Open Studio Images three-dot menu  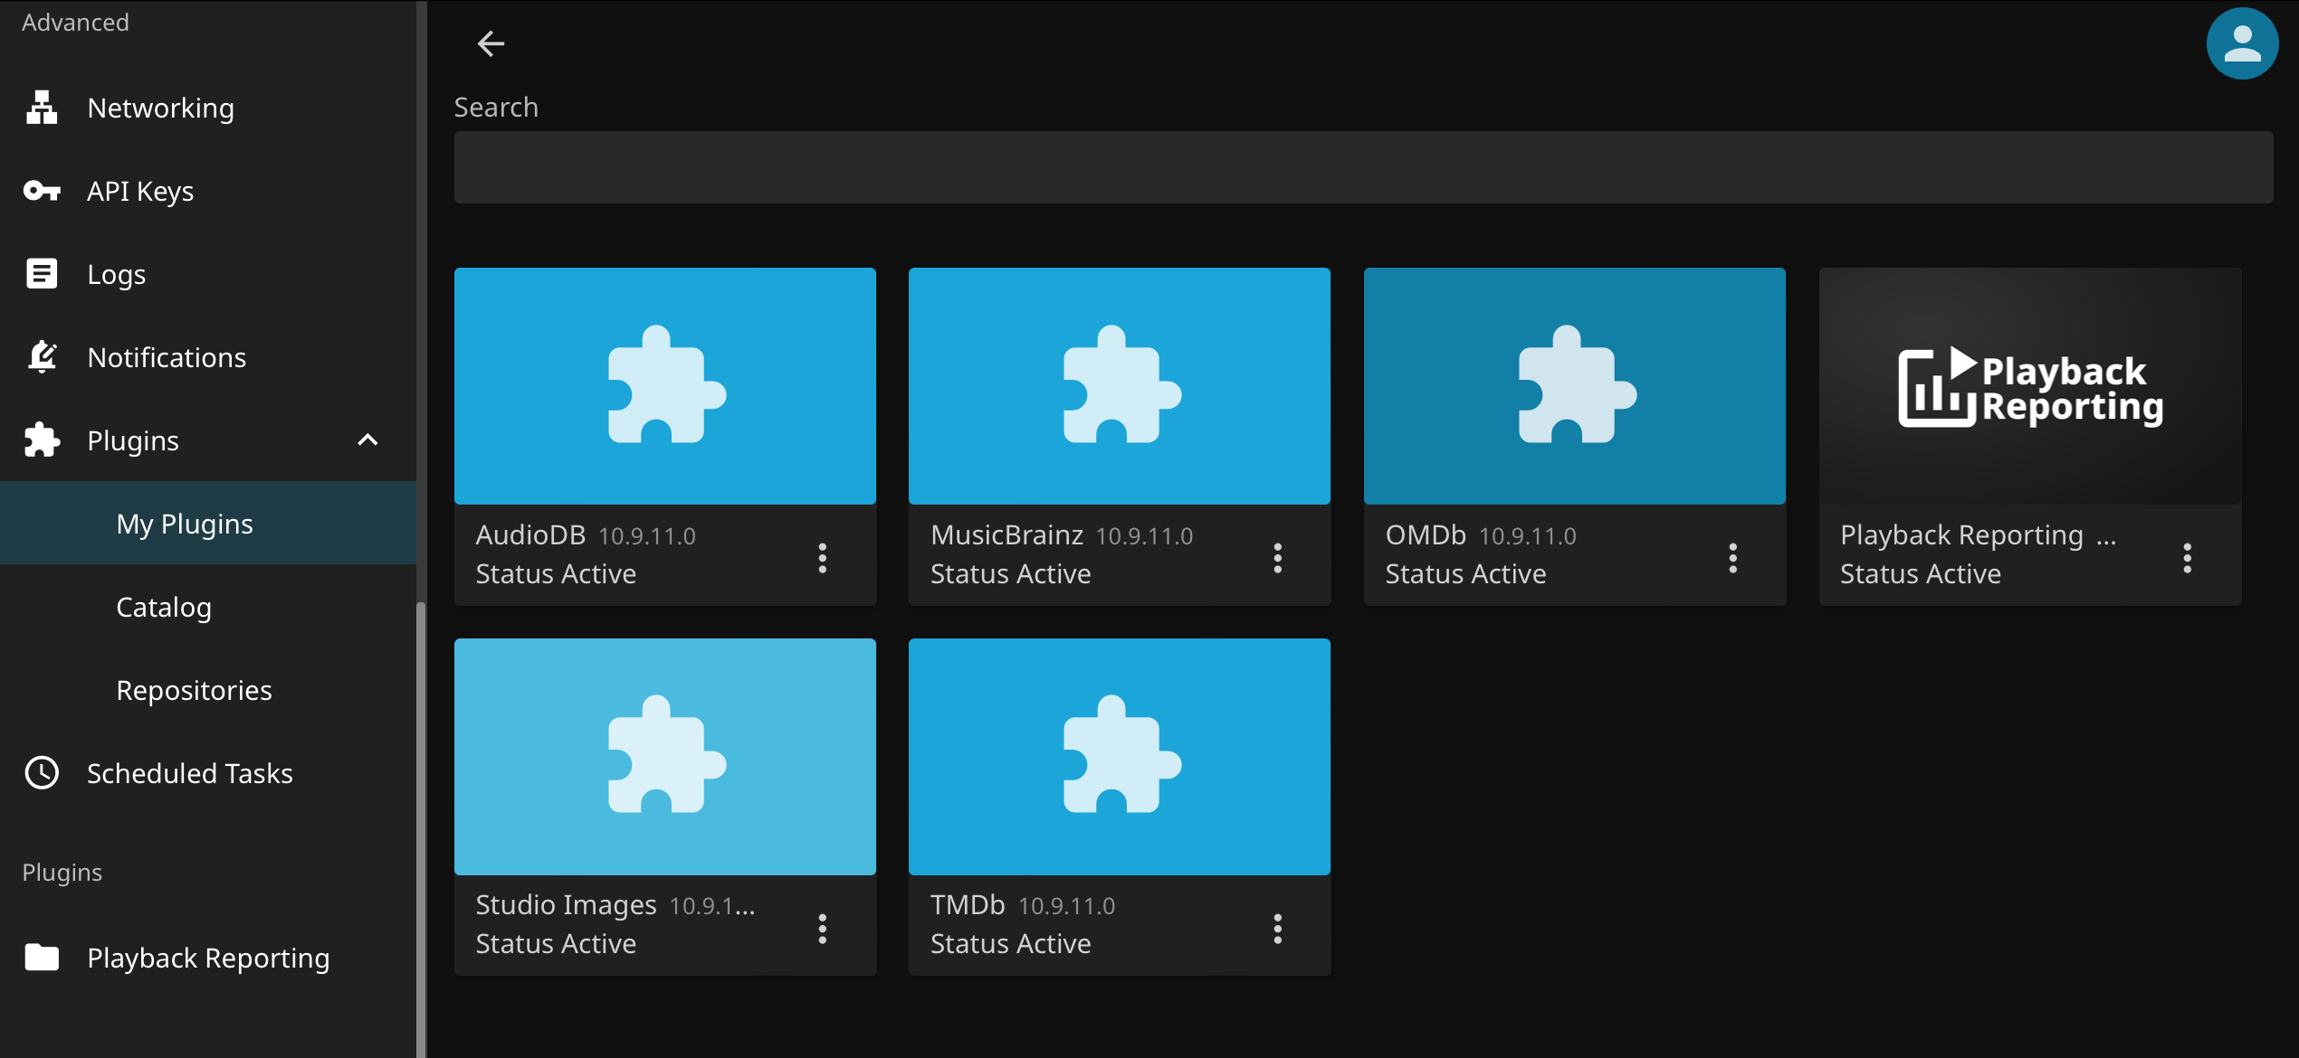point(822,929)
